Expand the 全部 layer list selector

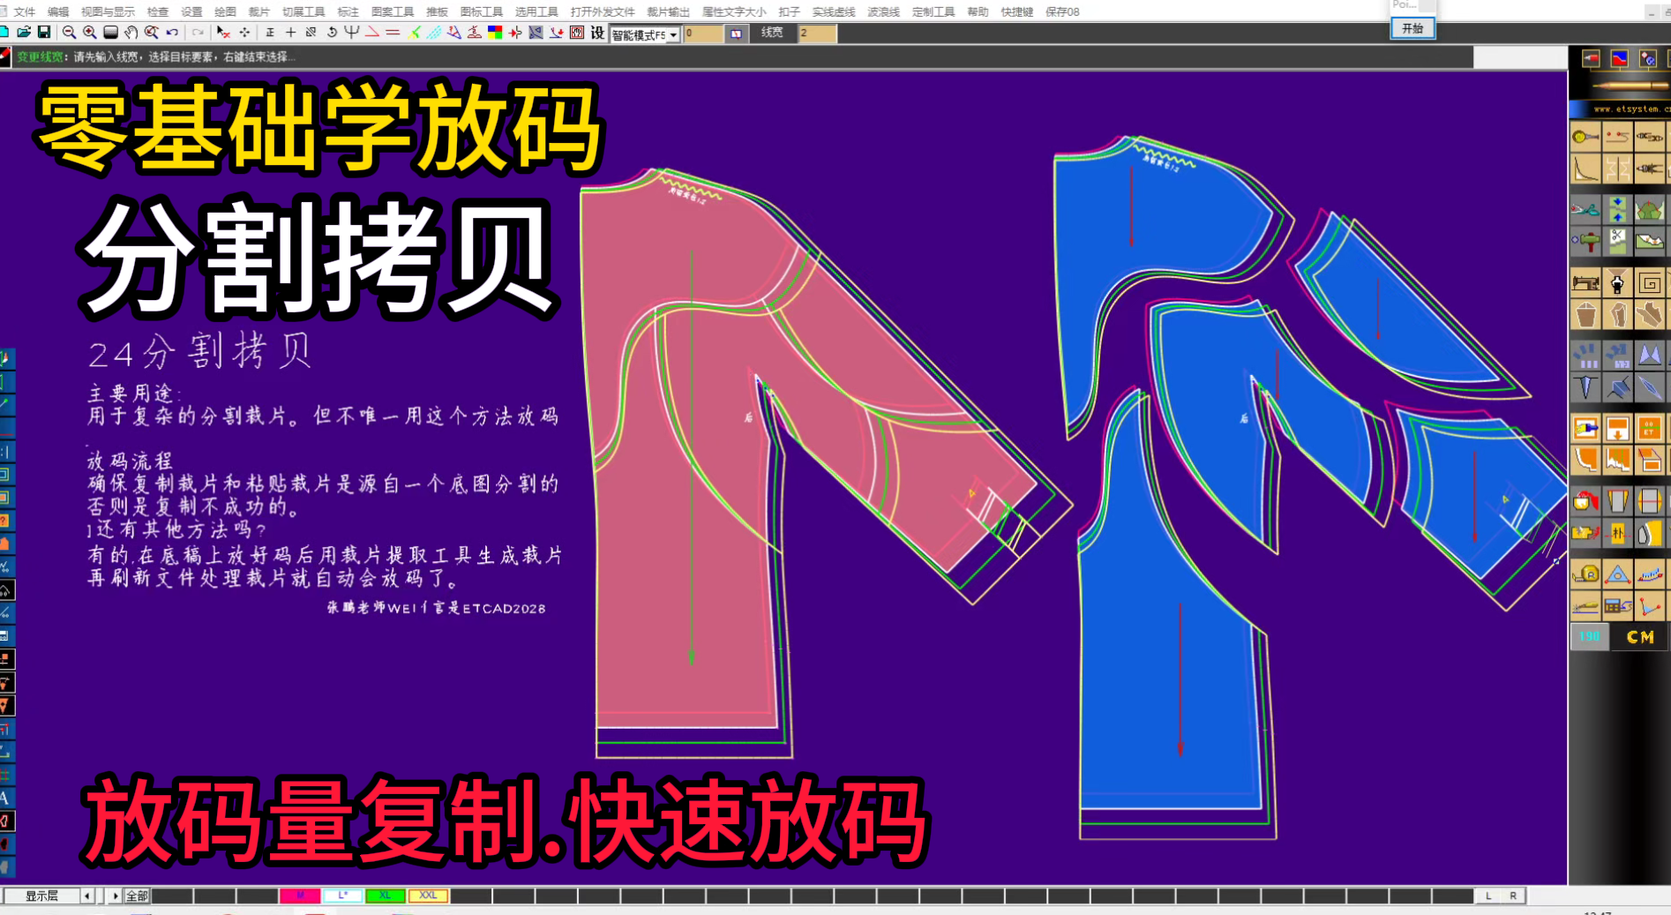pos(136,896)
